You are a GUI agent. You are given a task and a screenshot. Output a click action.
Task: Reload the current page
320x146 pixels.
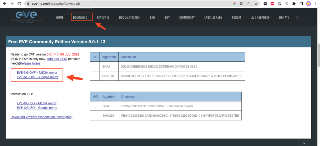click(x=19, y=3)
